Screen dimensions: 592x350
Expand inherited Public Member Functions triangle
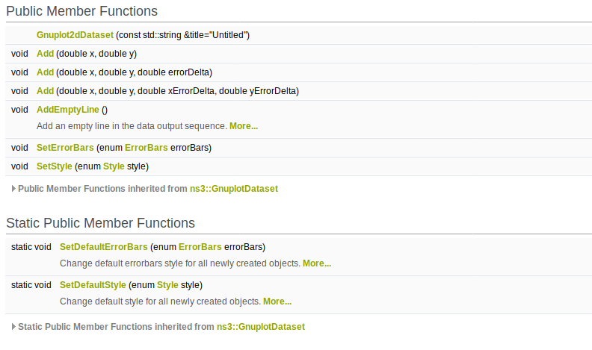pos(14,189)
